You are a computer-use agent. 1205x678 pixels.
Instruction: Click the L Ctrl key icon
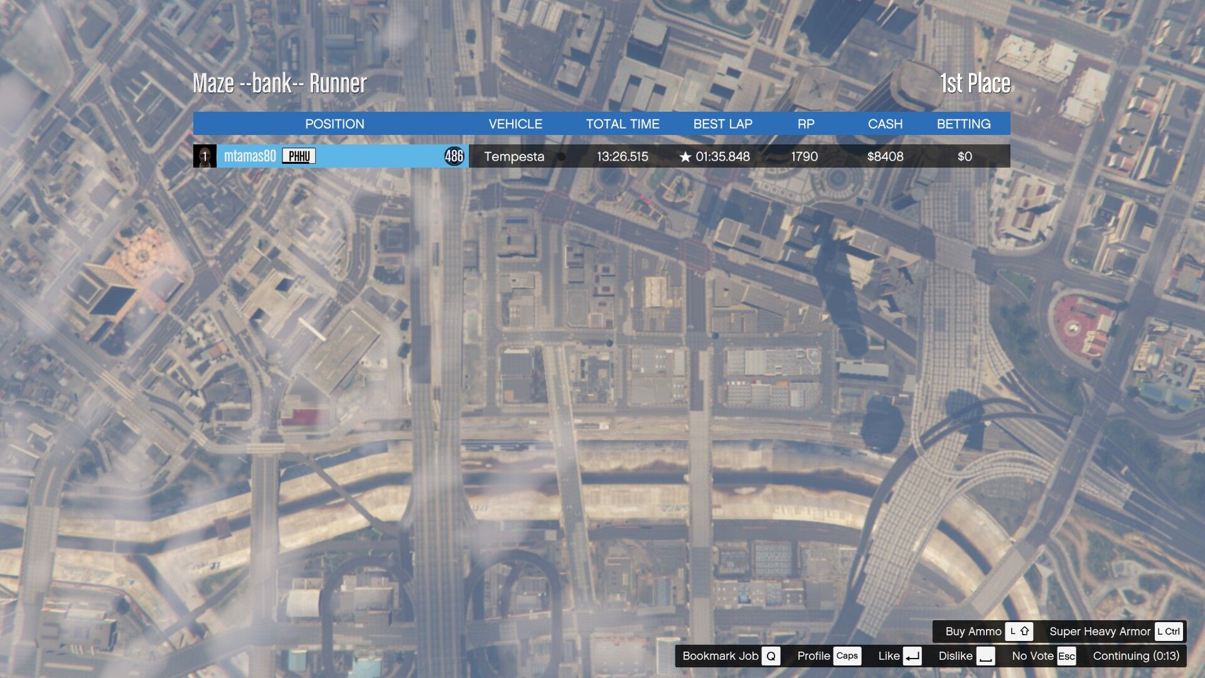pos(1169,631)
